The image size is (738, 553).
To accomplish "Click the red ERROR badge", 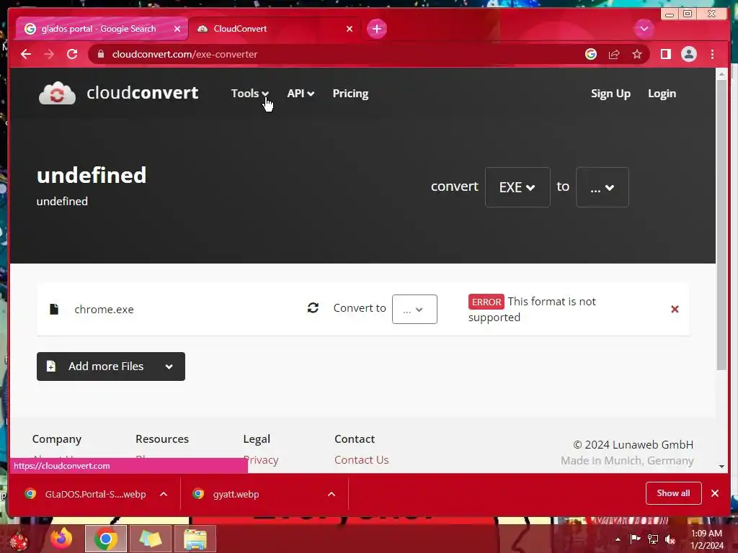I will click(x=486, y=302).
